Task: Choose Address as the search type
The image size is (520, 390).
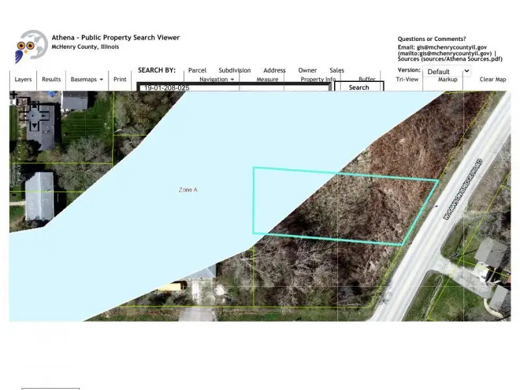Action: click(274, 70)
